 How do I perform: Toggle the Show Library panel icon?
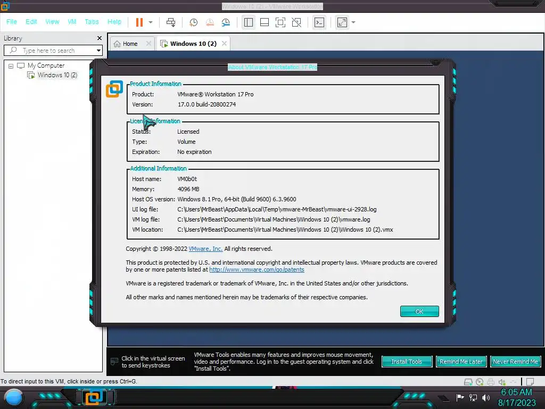248,22
